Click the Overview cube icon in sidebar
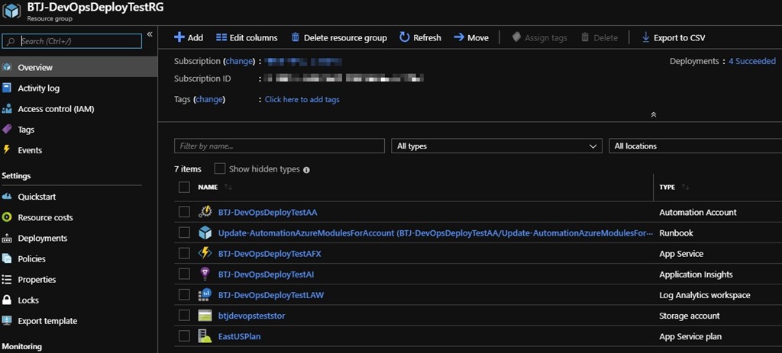 click(x=7, y=67)
